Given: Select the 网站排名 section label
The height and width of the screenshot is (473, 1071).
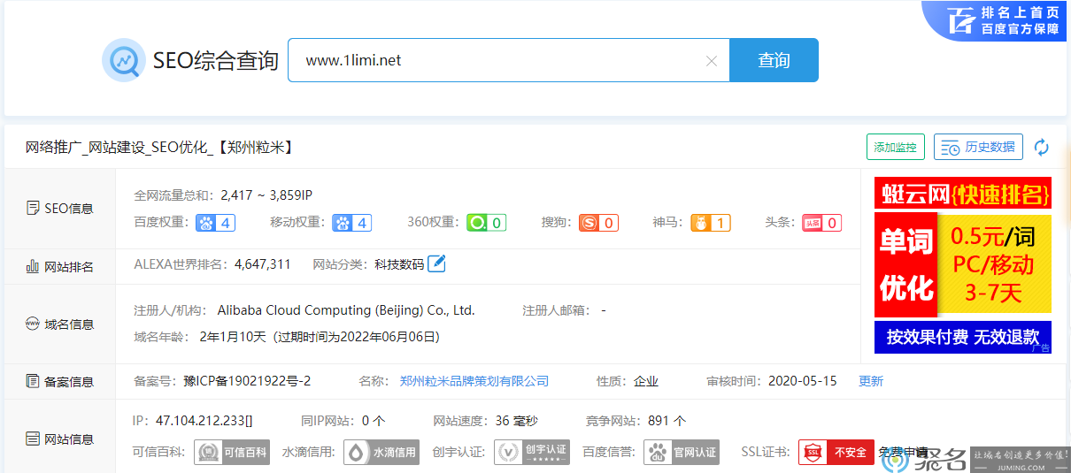Looking at the screenshot, I should point(59,266).
